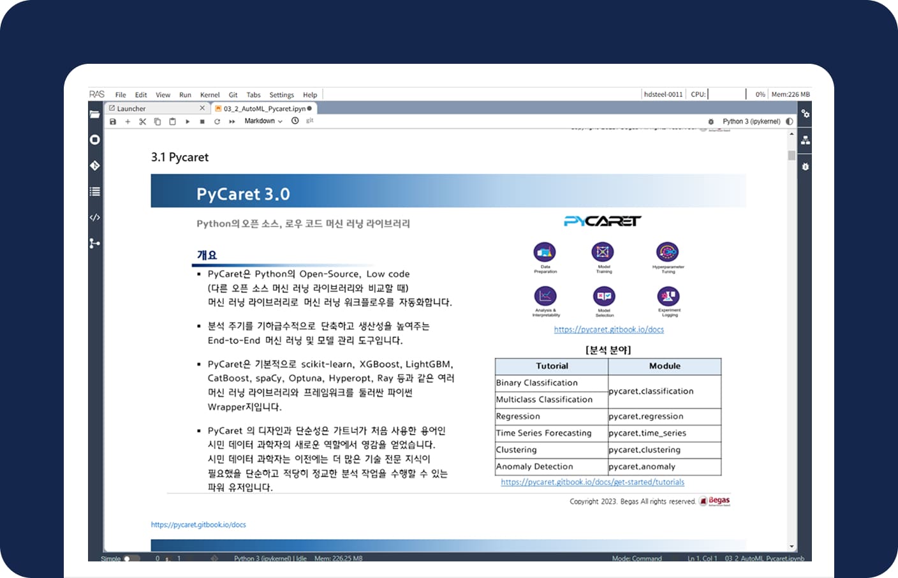Click the CPU usage meter
The image size is (898, 578).
(x=727, y=94)
